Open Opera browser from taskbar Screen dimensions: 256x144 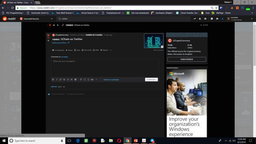coord(119,141)
